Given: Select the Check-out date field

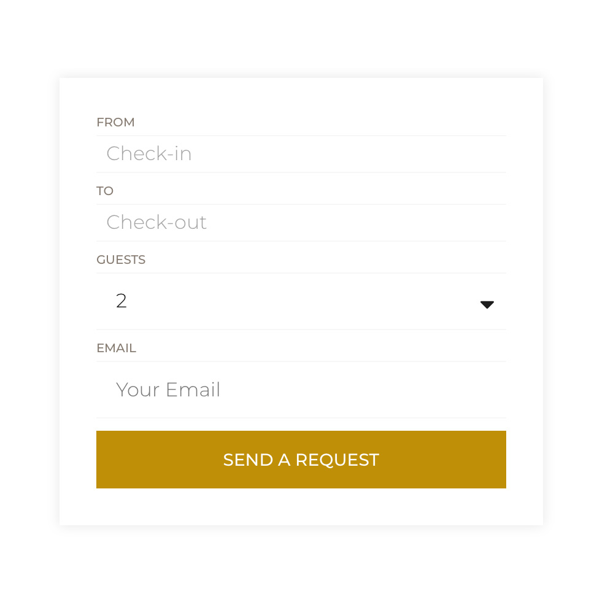Looking at the screenshot, I should click(x=301, y=223).
